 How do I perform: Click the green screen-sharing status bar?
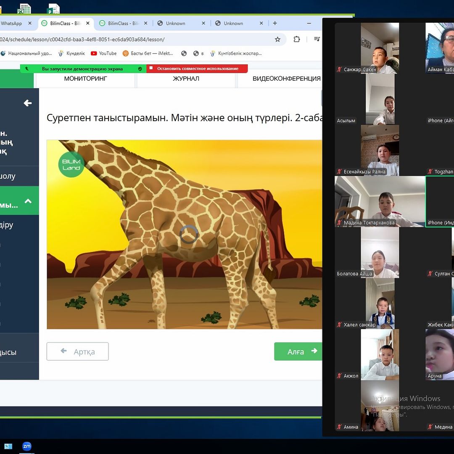point(83,69)
